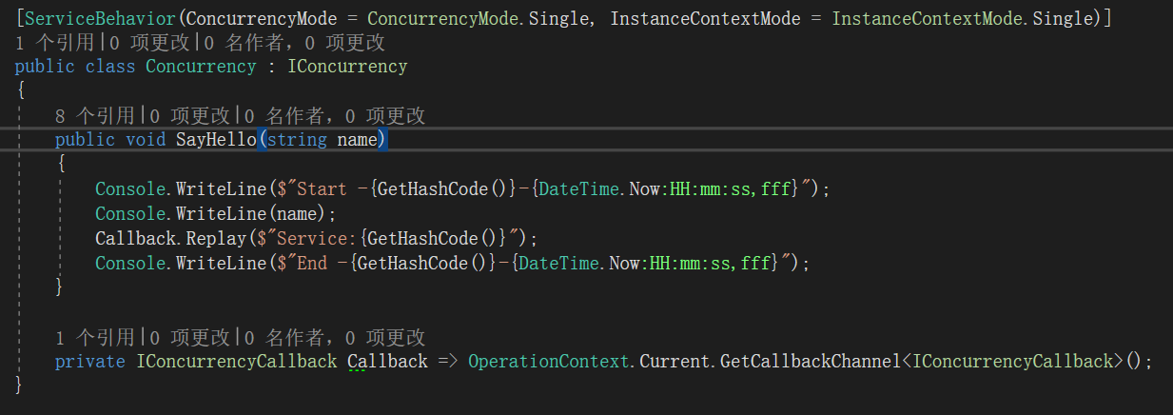1173x415 pixels.
Task: Click the Replay method call
Action: pos(206,238)
